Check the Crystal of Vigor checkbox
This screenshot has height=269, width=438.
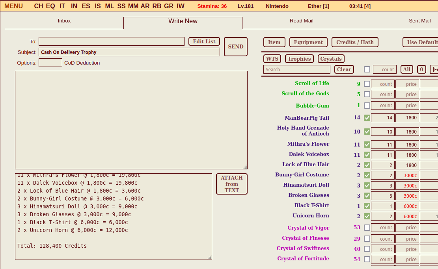[x=367, y=228]
